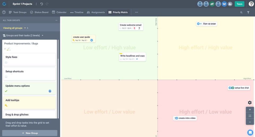This screenshot has height=137, width=255.
Task: Select the Style fixes task card
Action: pos(29,59)
